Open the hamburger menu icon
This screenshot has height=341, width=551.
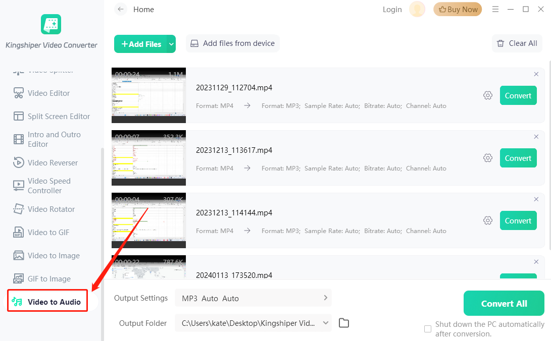495,10
